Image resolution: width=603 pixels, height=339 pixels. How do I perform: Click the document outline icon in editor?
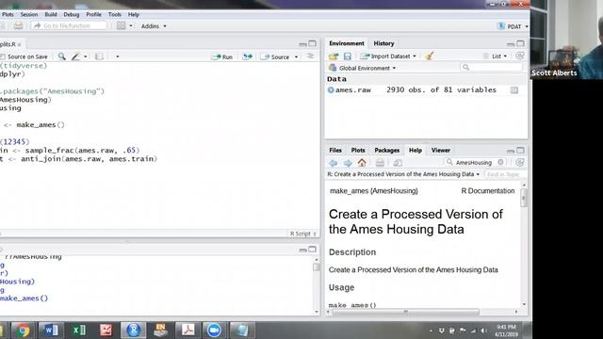[x=310, y=56]
